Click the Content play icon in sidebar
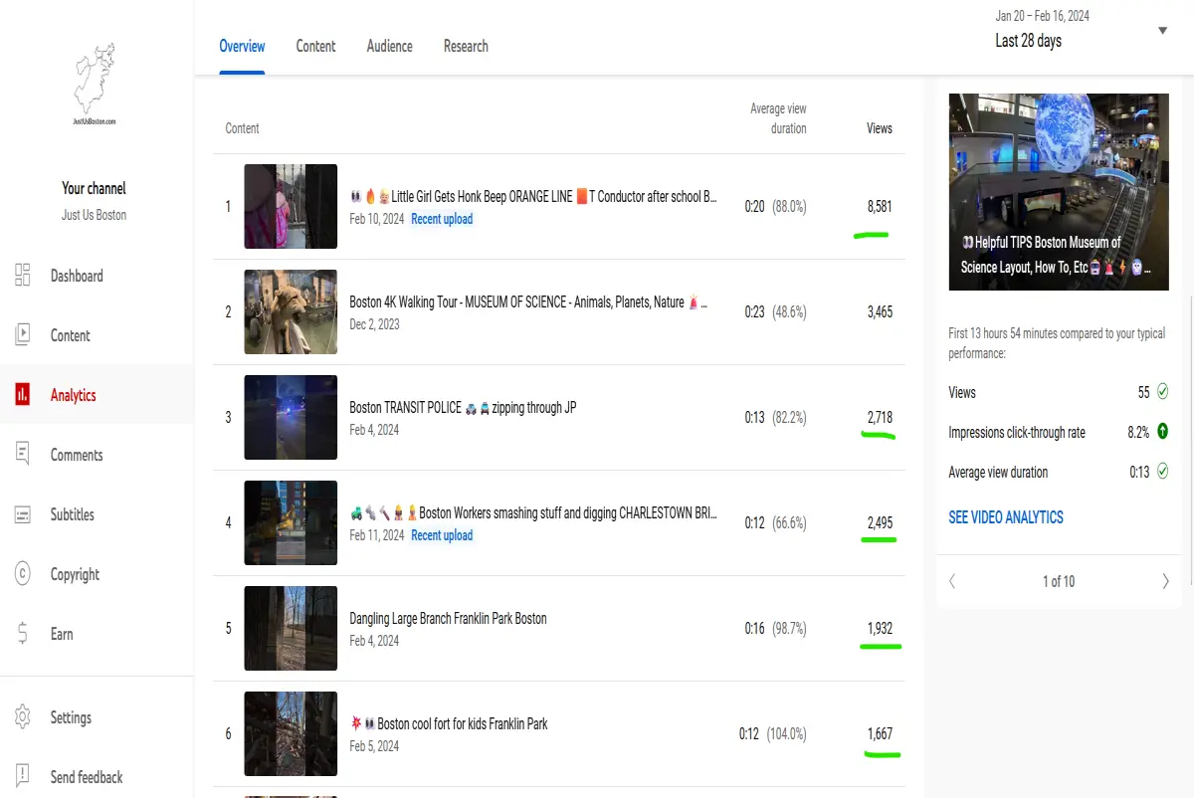This screenshot has width=1194, height=798. coord(23,335)
